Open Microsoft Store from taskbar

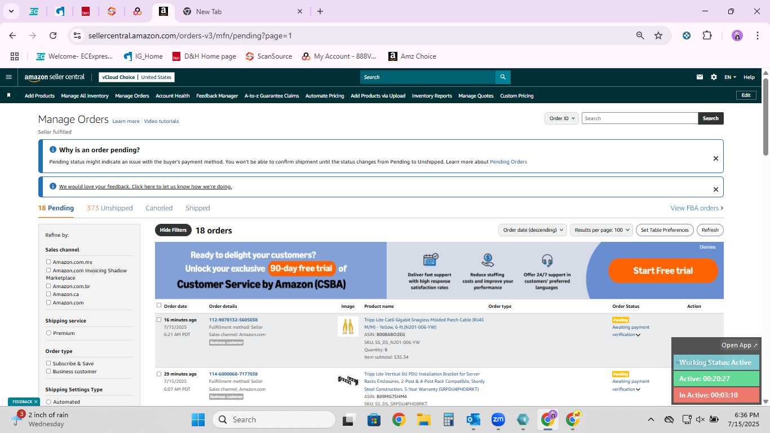(374, 419)
